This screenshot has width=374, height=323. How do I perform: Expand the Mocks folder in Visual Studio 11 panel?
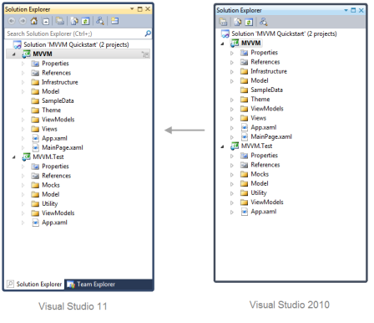click(x=23, y=185)
